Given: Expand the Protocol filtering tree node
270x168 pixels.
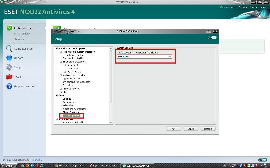Looking at the screenshot, I should pos(61,89).
